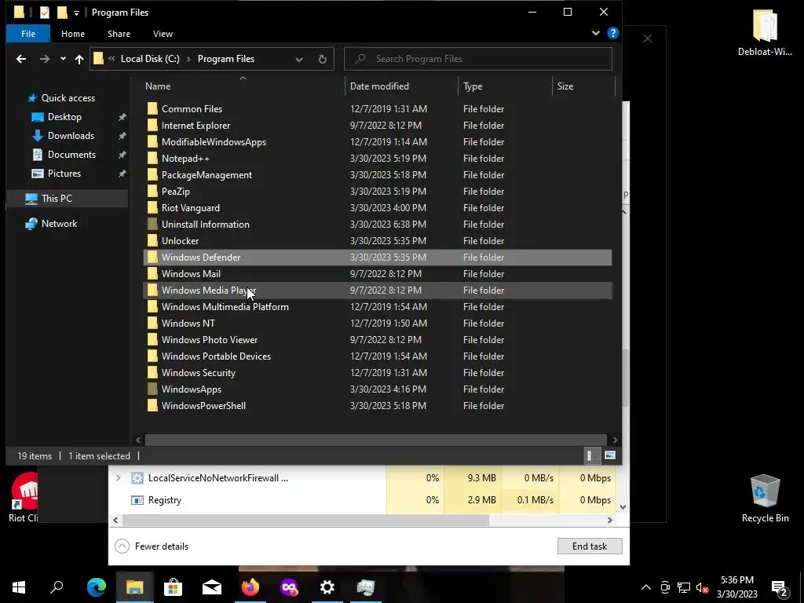The width and height of the screenshot is (804, 603).
Task: Open Microsoft Store from taskbar
Action: 174,587
